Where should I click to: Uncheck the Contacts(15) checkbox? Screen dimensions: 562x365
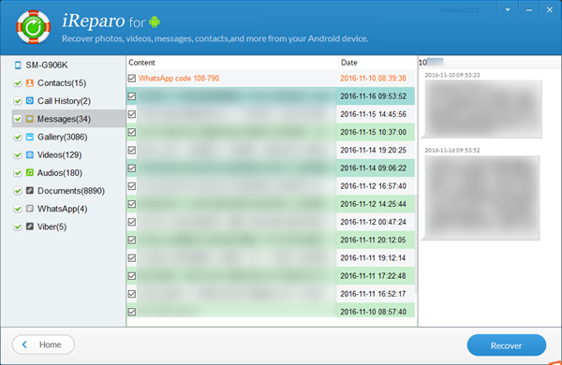[18, 83]
